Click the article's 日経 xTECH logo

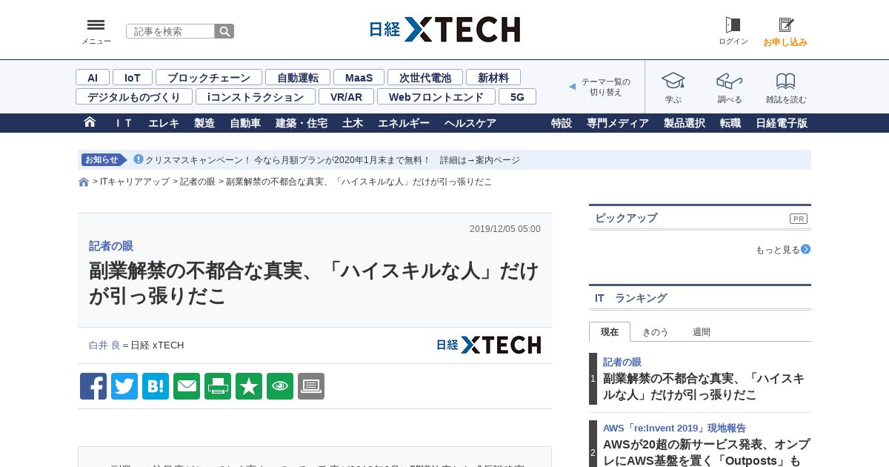click(488, 345)
